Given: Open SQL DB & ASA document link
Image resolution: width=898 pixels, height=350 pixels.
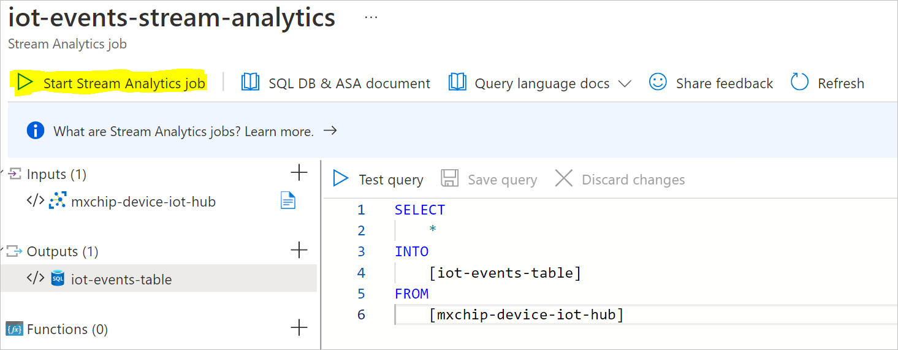Looking at the screenshot, I should point(349,83).
